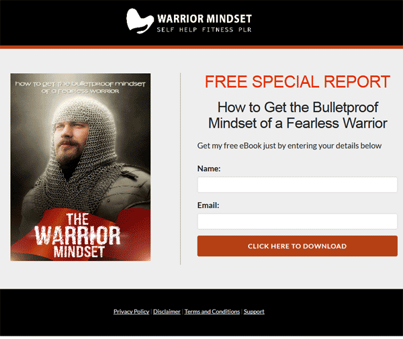The width and height of the screenshot is (403, 339).
Task: Click the cover's top subtitle text
Action: (80, 87)
